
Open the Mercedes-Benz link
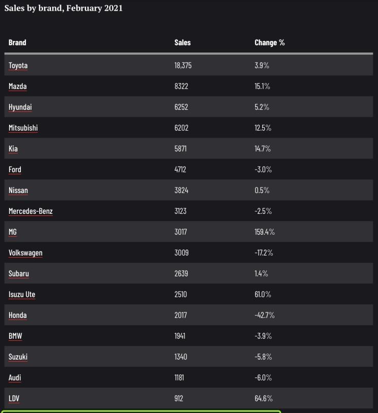[30, 211]
